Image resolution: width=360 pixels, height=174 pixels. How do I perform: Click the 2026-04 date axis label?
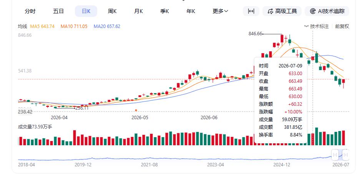[59, 117]
